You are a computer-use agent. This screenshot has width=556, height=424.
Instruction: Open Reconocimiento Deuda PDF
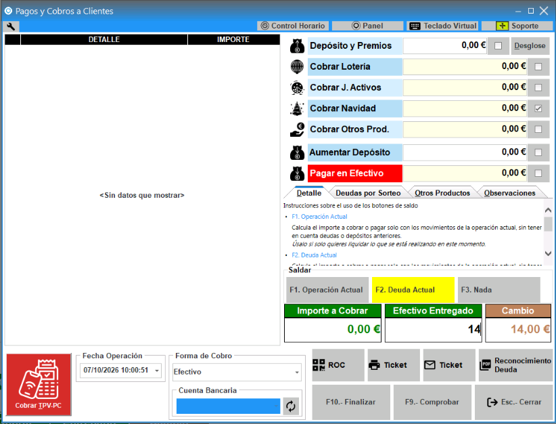[515, 365]
